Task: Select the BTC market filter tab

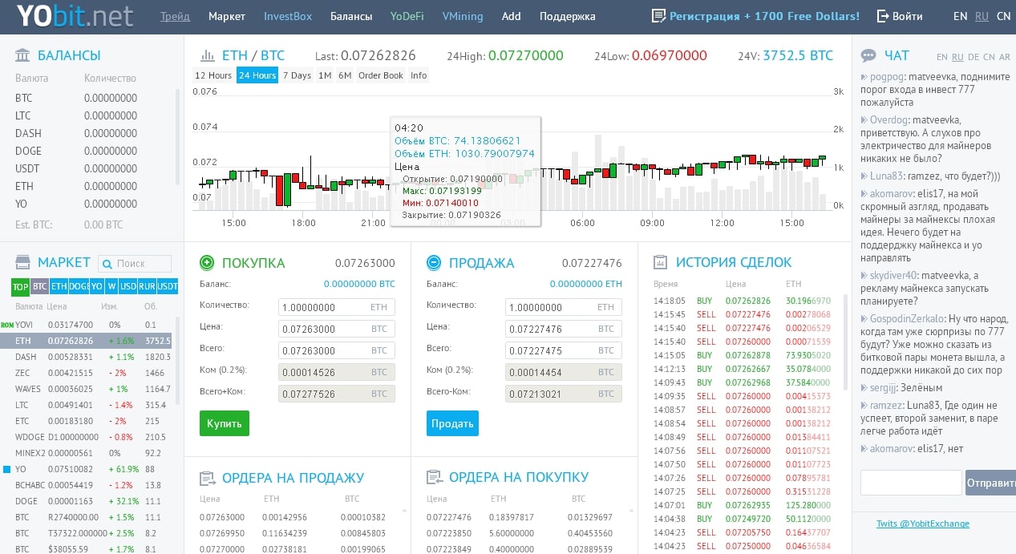Action: coord(40,286)
